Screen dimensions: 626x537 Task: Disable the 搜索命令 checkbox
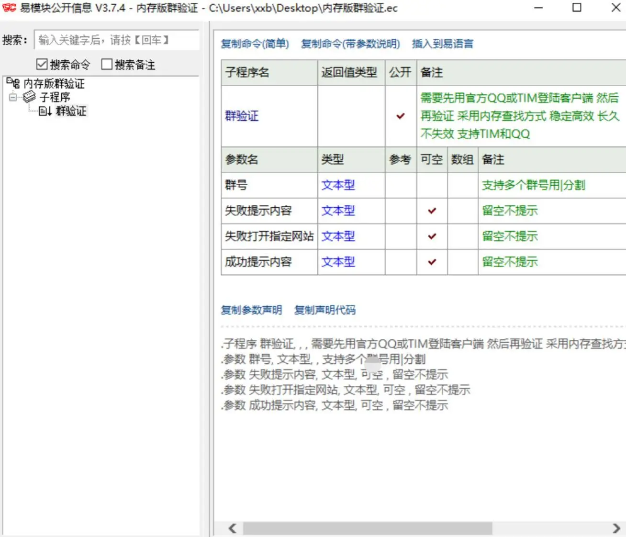42,64
